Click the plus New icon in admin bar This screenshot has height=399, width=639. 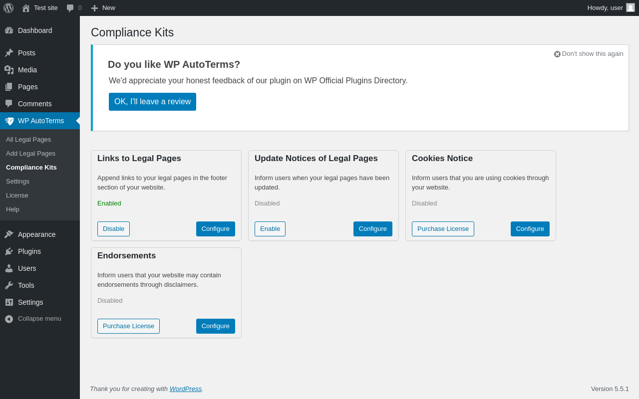[x=94, y=8]
